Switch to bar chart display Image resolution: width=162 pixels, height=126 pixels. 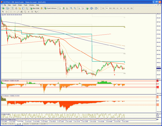pyautogui.click(x=60, y=8)
